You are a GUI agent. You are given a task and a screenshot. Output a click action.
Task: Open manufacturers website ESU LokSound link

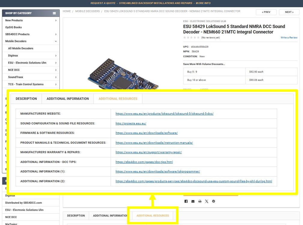point(165,114)
